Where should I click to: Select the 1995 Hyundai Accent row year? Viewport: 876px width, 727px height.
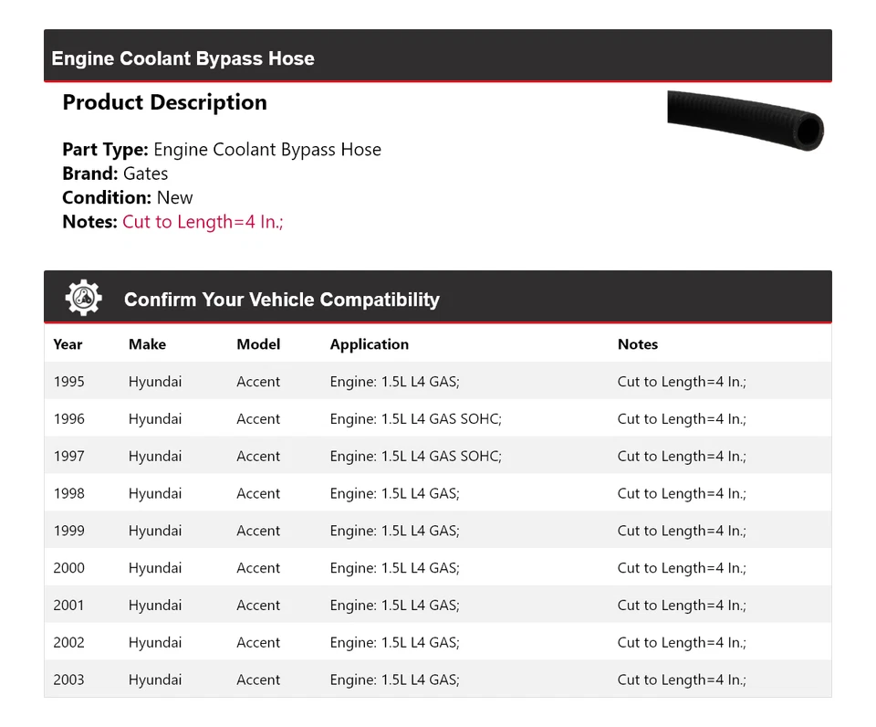[x=69, y=382]
